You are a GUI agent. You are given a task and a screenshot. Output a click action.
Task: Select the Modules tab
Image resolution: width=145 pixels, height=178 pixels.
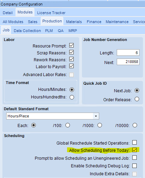pos(25,12)
